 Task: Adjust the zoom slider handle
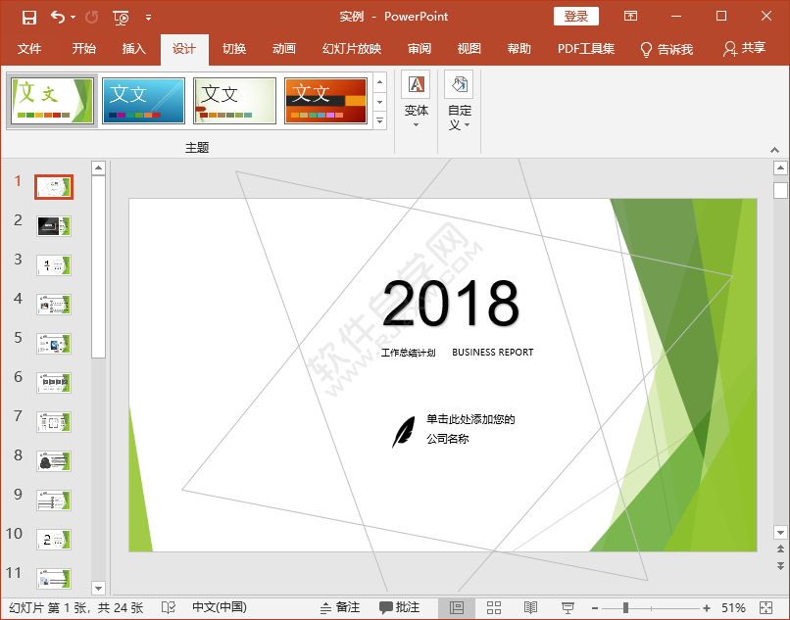(x=625, y=608)
